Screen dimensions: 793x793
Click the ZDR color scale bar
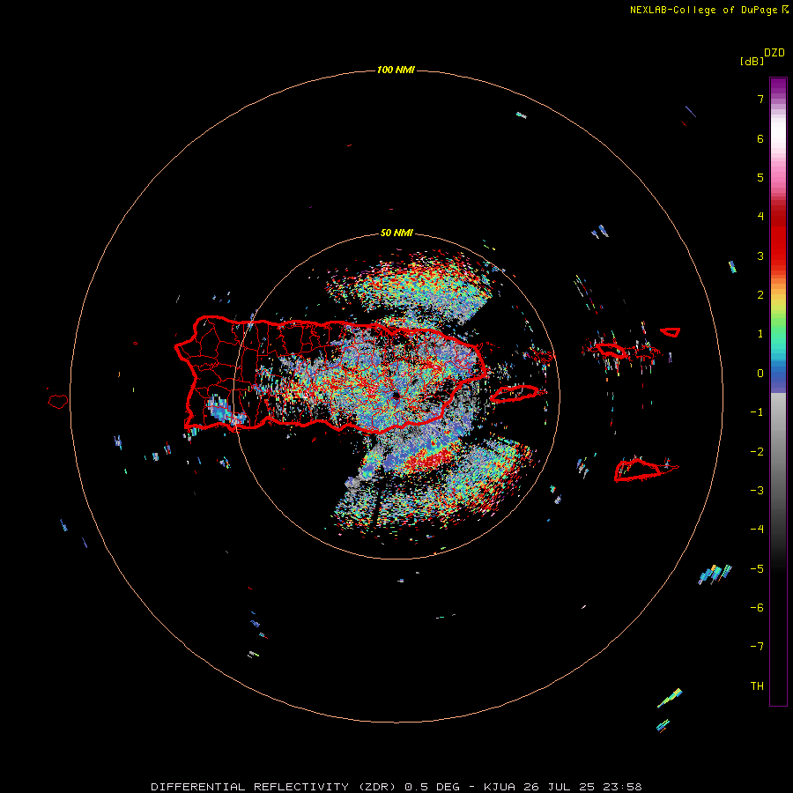coord(778,391)
